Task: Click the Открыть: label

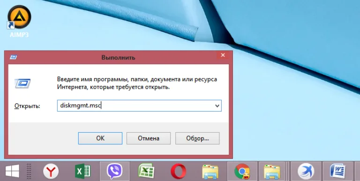Action: pos(27,106)
